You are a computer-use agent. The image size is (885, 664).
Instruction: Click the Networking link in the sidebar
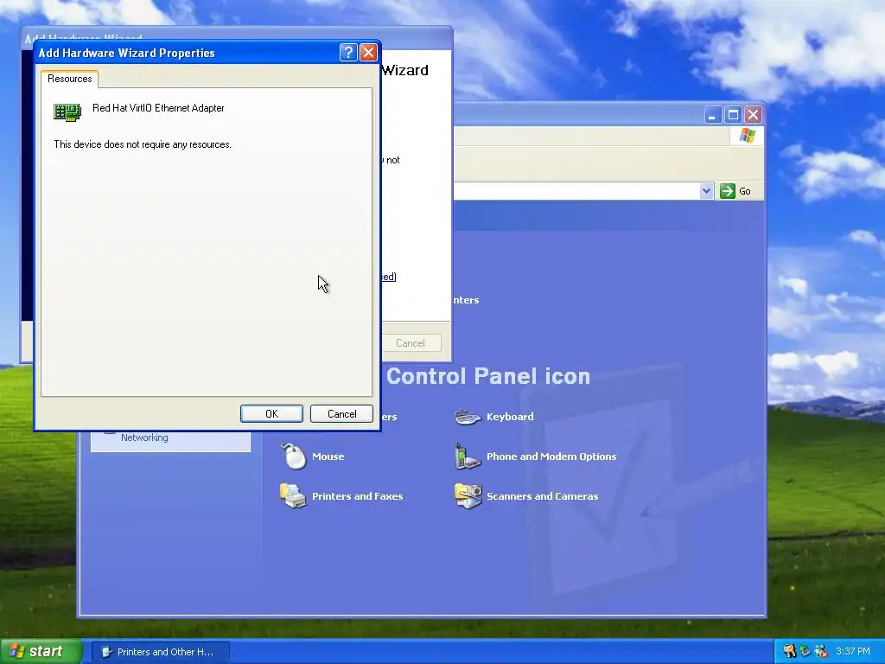pyautogui.click(x=144, y=437)
